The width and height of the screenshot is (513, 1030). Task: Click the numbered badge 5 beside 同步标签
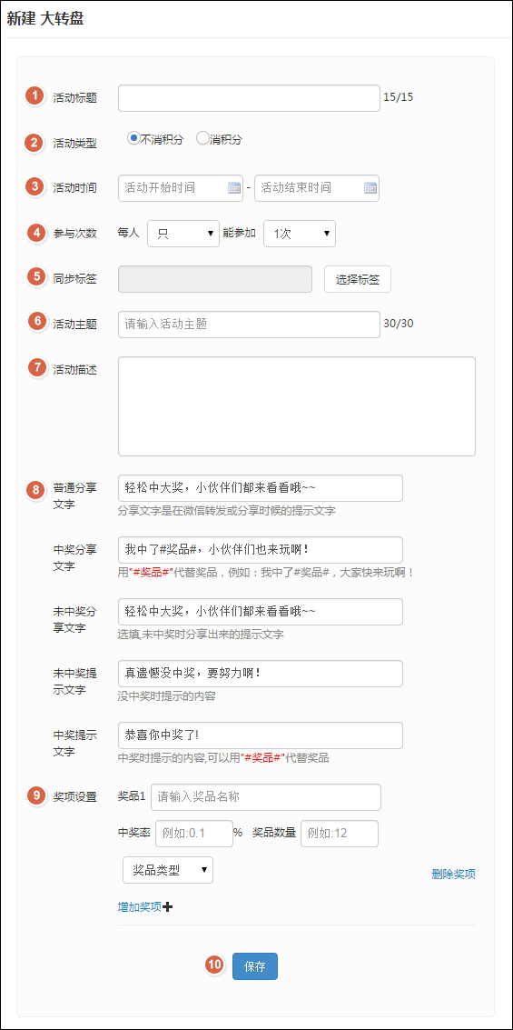click(36, 275)
